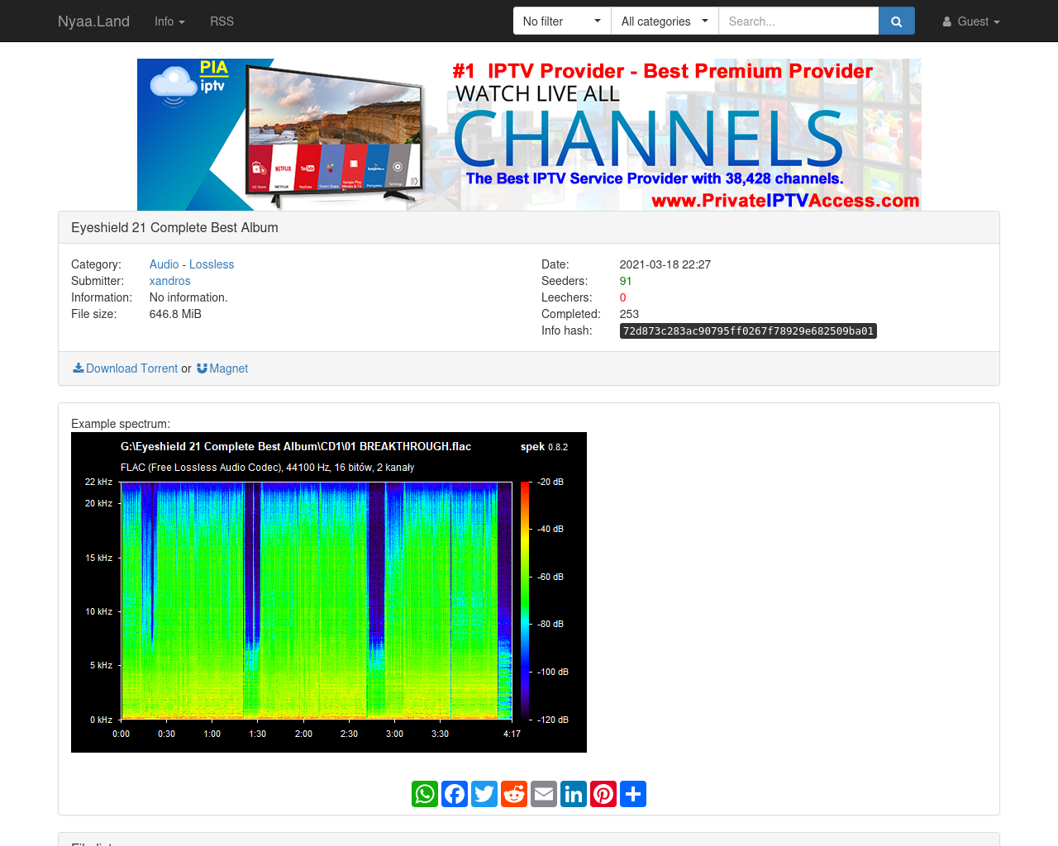The image size is (1058, 846).
Task: Click the No information. text
Action: click(188, 297)
